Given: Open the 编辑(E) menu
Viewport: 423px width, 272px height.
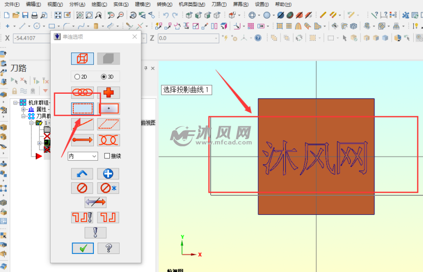Looking at the screenshot, I should tap(34, 4).
